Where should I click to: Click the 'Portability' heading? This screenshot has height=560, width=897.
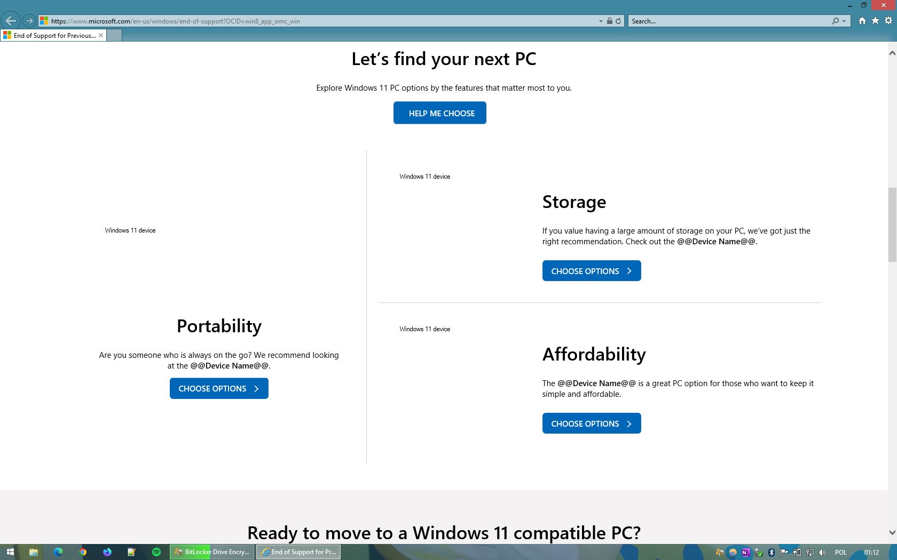coord(219,326)
